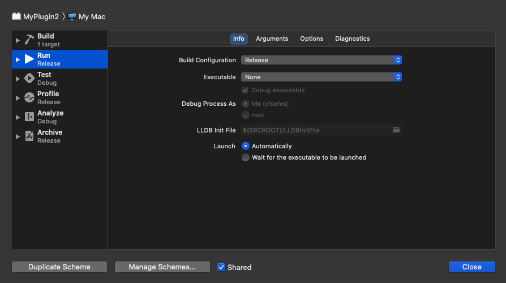Screen dimensions: 506x283
Task: Click the Manage Schemes button
Action: coord(162,267)
